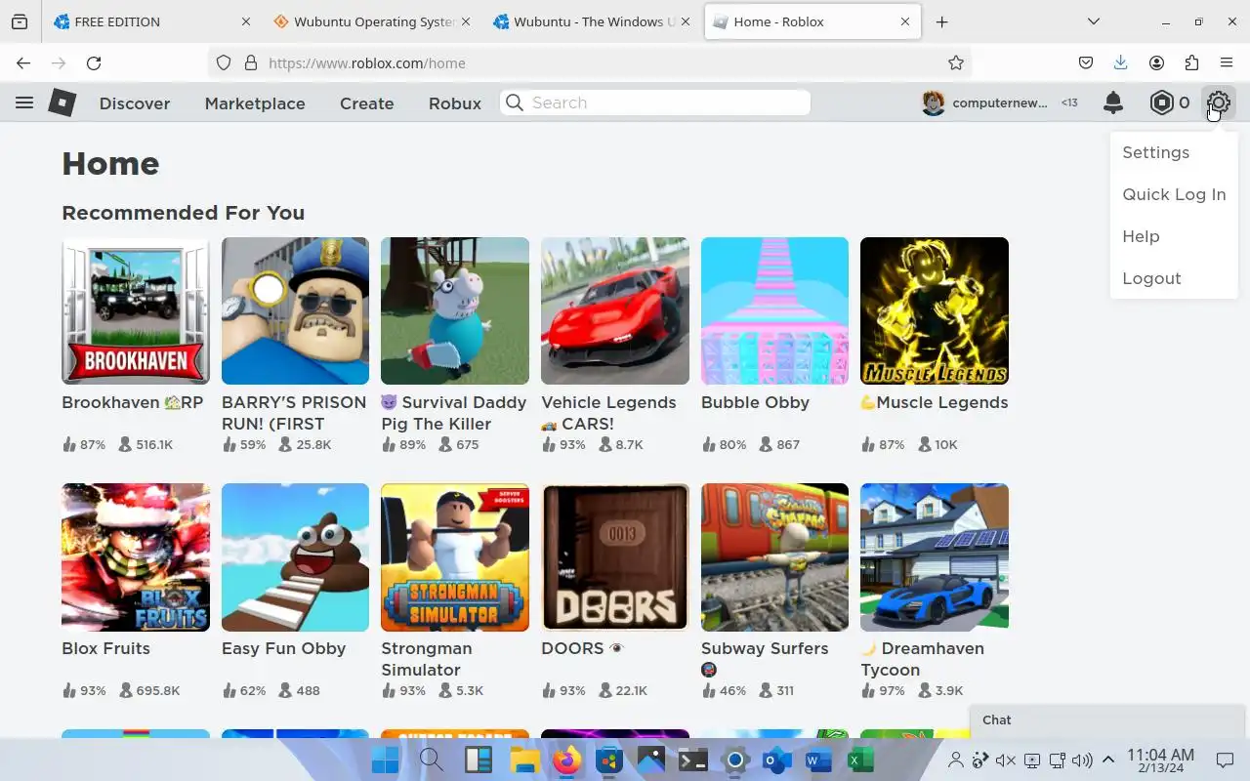Open the Firefox application menu
The width and height of the screenshot is (1250, 781).
(1227, 62)
